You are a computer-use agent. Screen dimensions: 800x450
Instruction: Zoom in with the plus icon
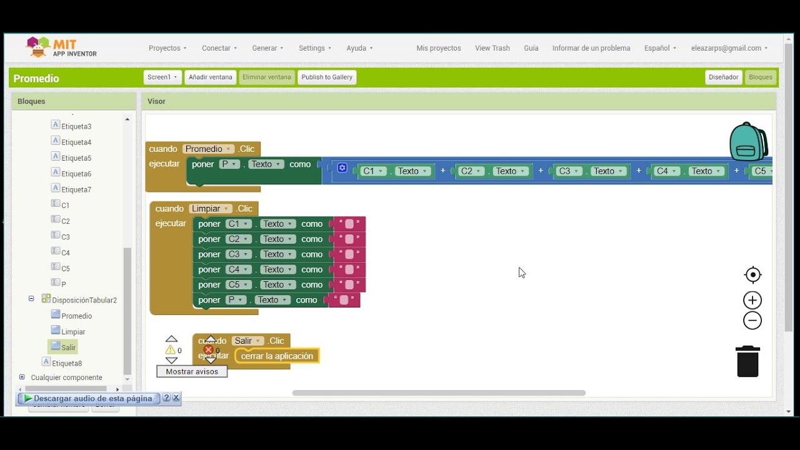pyautogui.click(x=752, y=301)
